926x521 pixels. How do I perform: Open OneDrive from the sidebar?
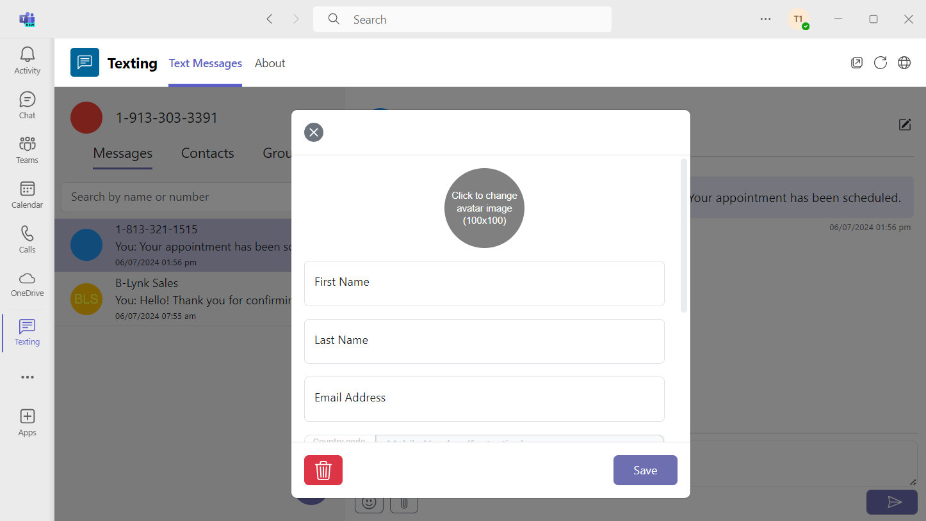pyautogui.click(x=27, y=284)
